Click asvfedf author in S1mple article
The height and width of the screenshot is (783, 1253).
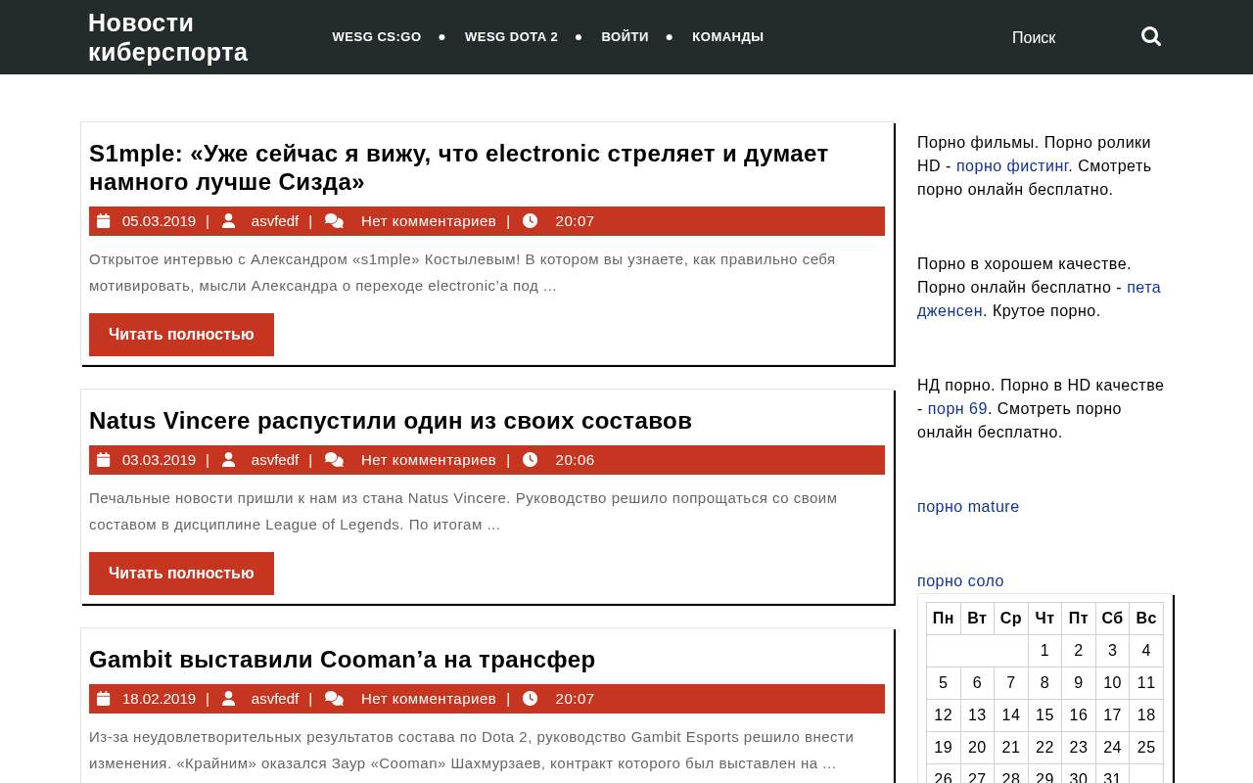275,221
